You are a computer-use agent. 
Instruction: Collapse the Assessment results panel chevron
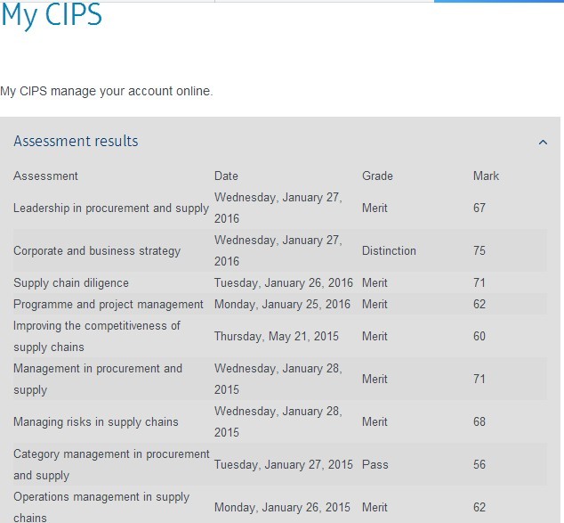543,143
